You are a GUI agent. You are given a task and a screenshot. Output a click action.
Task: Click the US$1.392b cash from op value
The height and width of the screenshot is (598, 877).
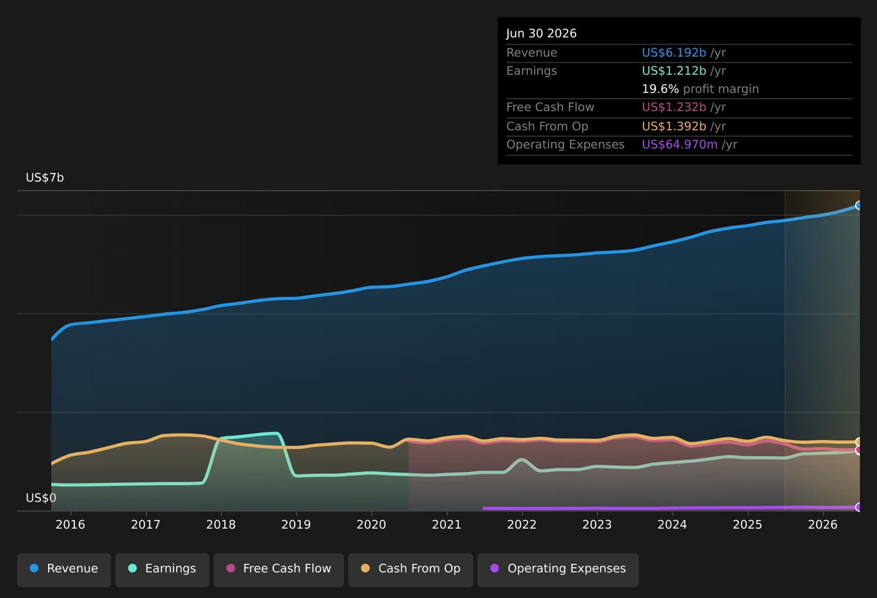674,127
